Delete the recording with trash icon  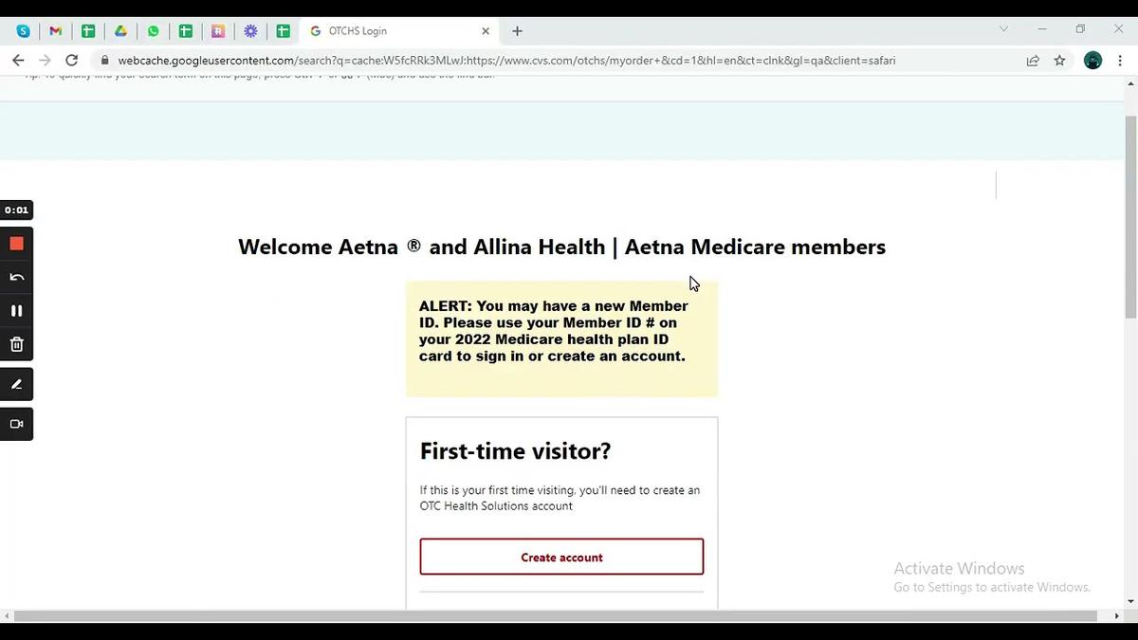(x=16, y=344)
